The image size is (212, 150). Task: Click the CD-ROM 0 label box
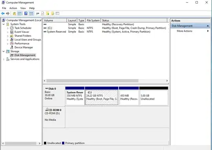pyautogui.click(x=54, y=117)
